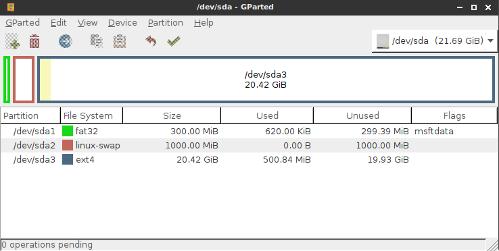Open the Partition menu

coord(166,23)
